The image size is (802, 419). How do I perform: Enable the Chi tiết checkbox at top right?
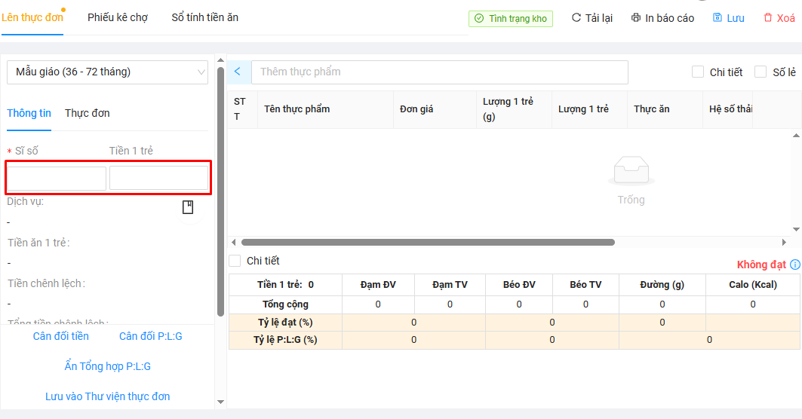coord(698,72)
